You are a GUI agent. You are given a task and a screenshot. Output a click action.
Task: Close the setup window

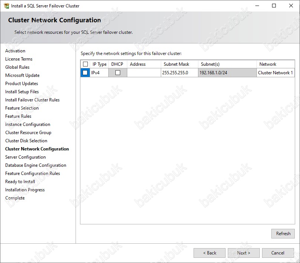291,6
